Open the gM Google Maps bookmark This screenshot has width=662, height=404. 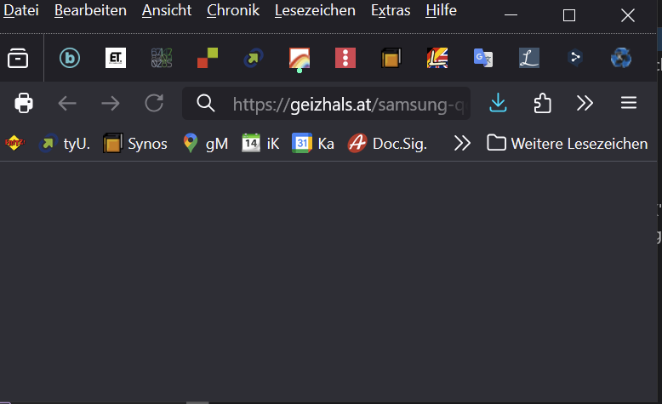[x=205, y=144]
